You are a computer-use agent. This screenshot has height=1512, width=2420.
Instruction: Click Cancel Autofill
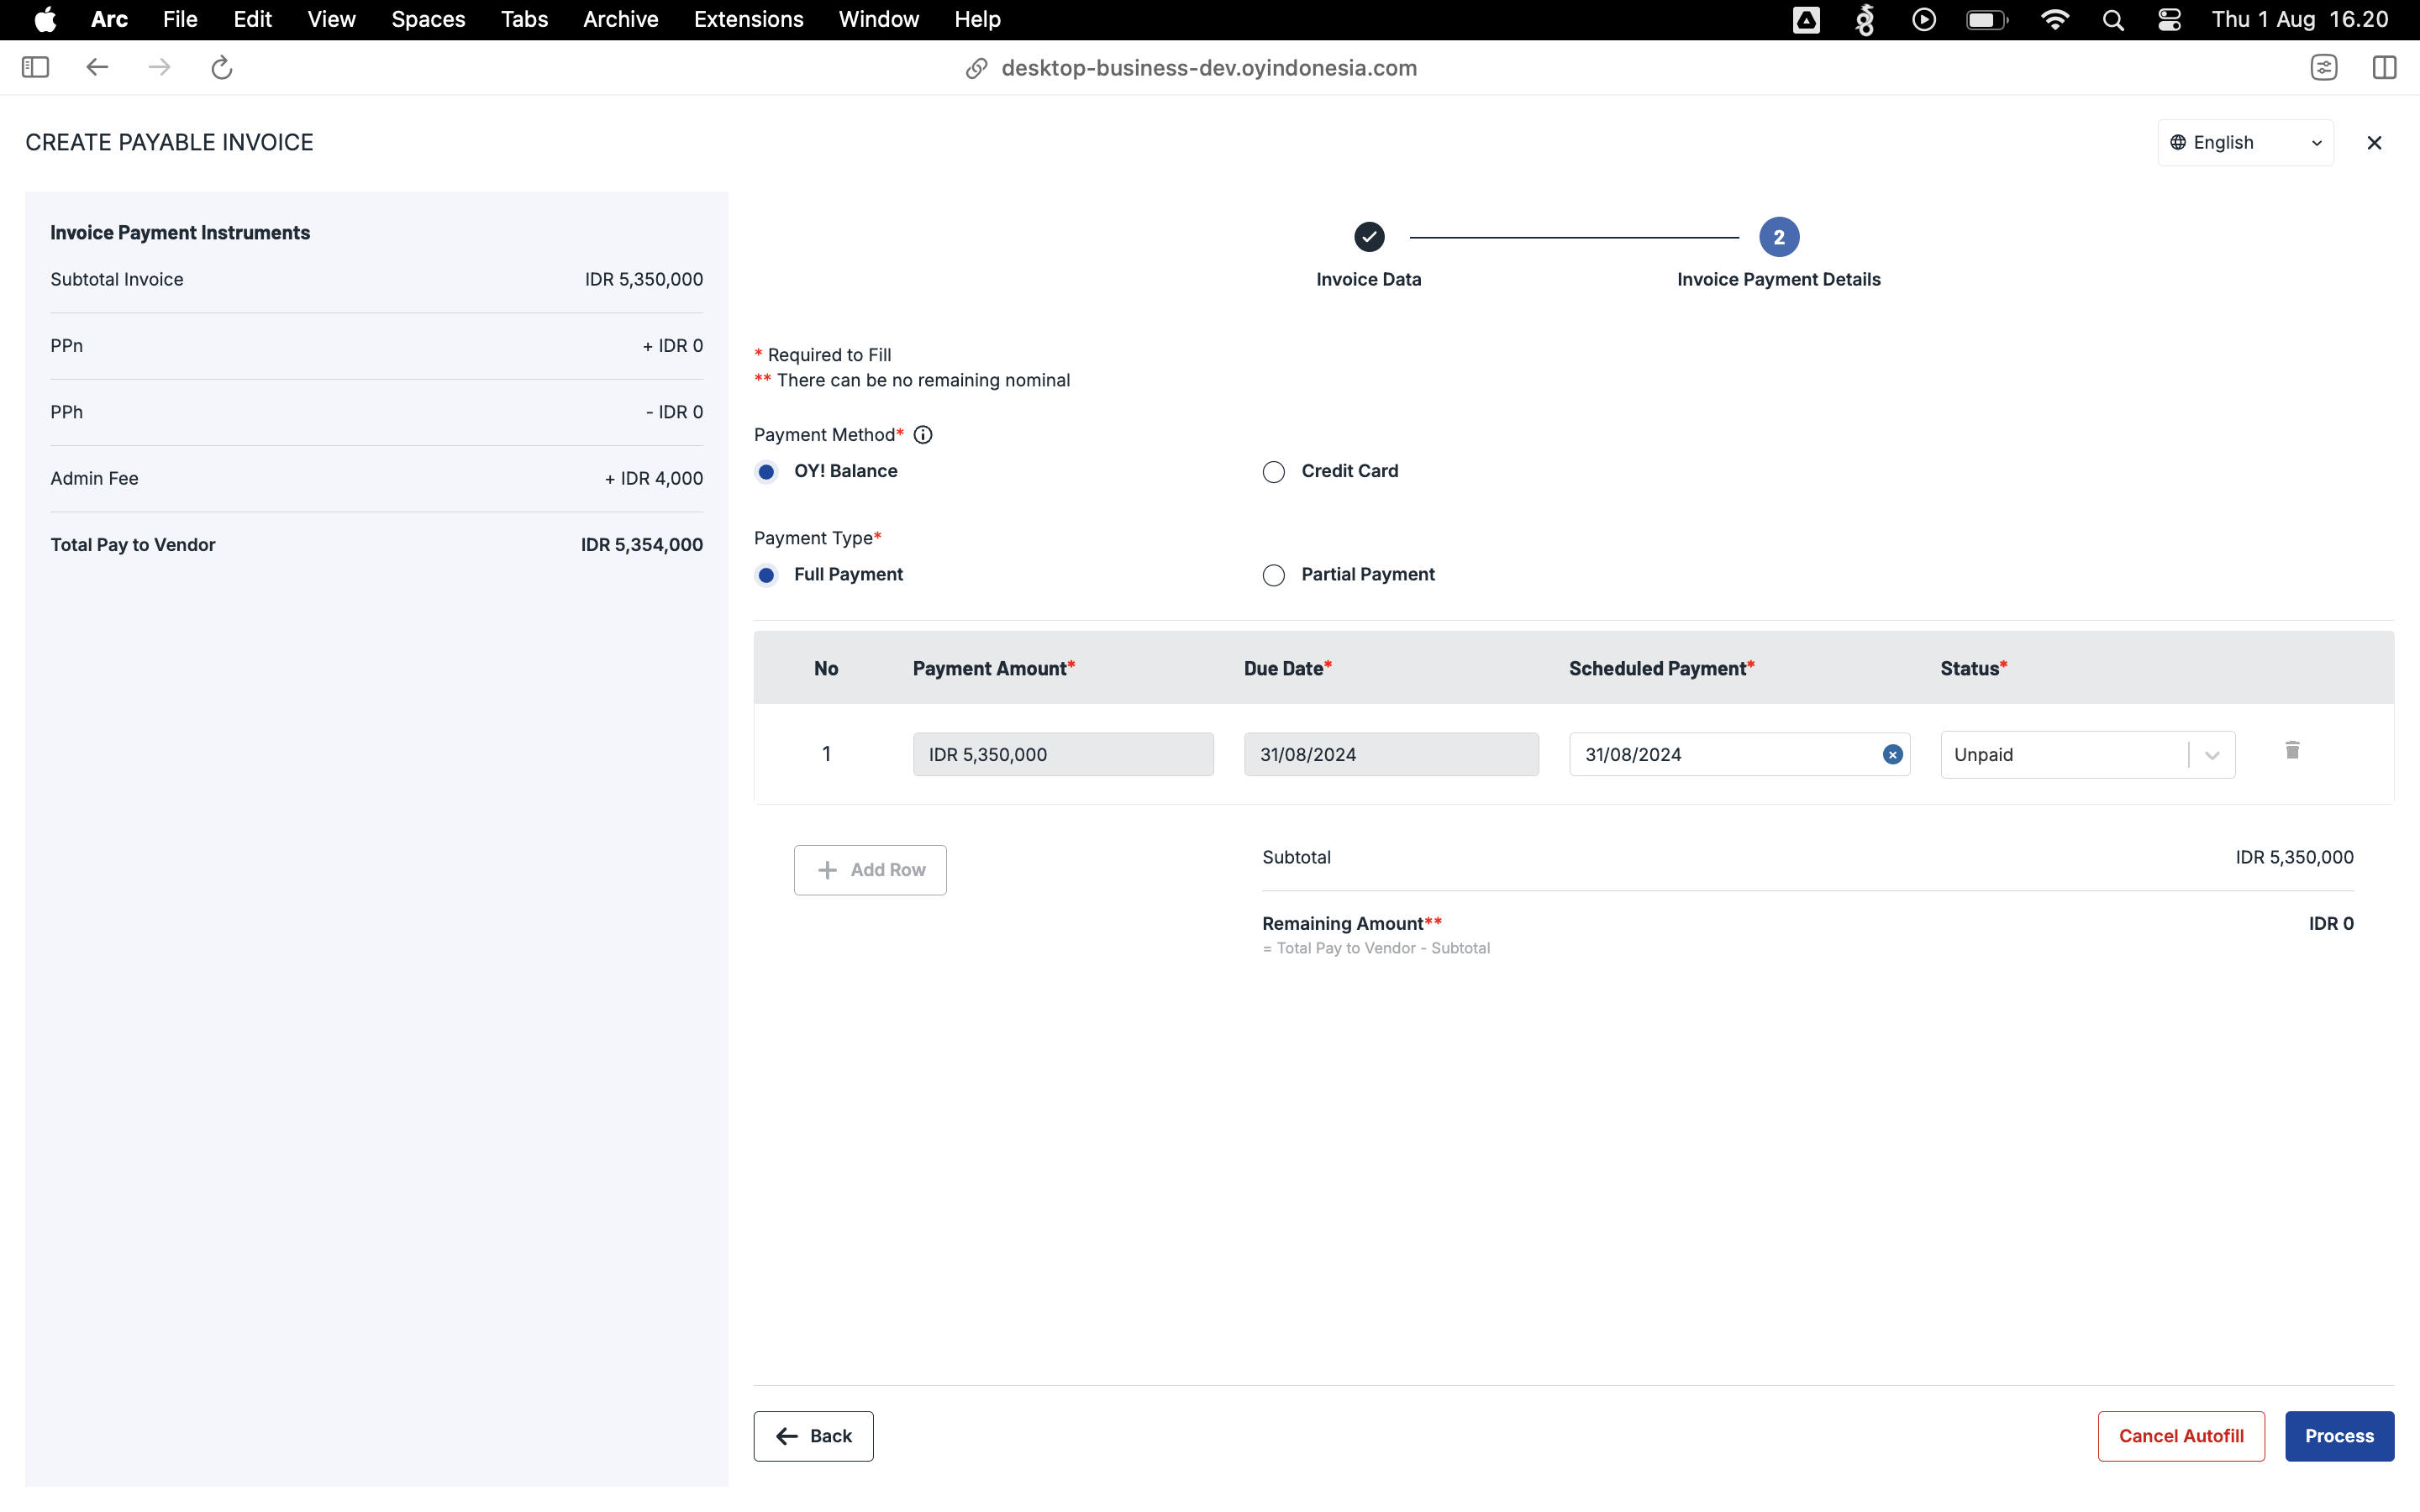(2180, 1435)
